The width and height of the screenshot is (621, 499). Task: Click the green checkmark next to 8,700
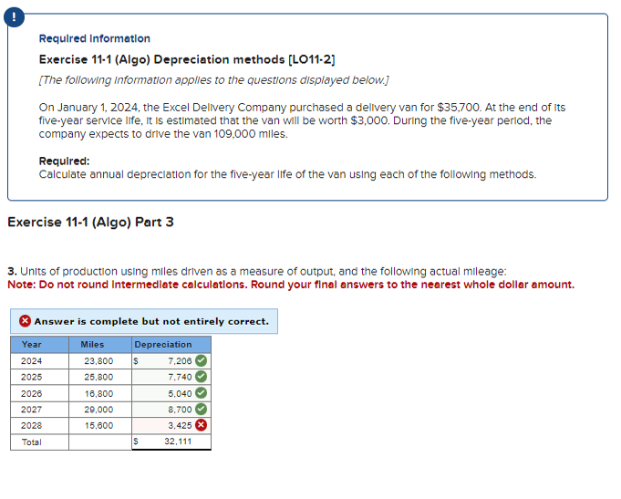click(202, 409)
